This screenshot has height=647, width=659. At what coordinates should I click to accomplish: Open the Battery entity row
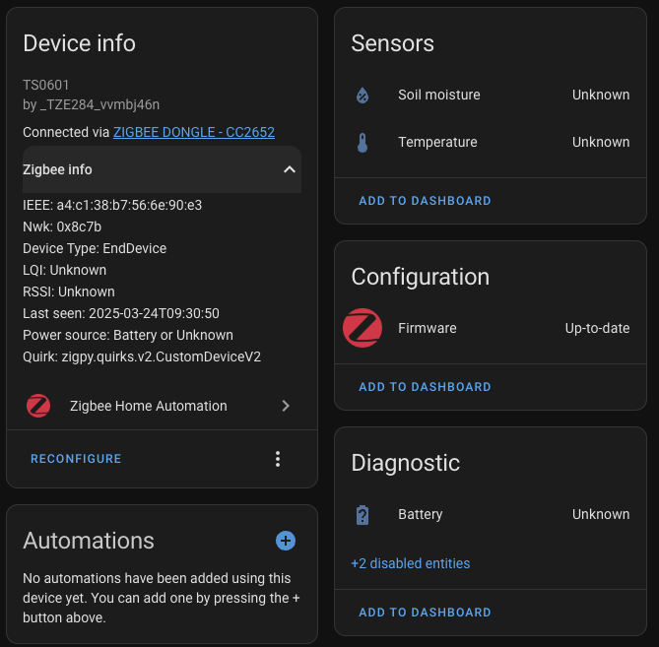421,514
